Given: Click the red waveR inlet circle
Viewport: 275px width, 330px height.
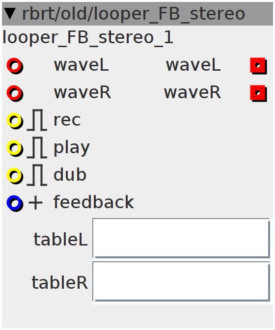Looking at the screenshot, I should [x=15, y=93].
